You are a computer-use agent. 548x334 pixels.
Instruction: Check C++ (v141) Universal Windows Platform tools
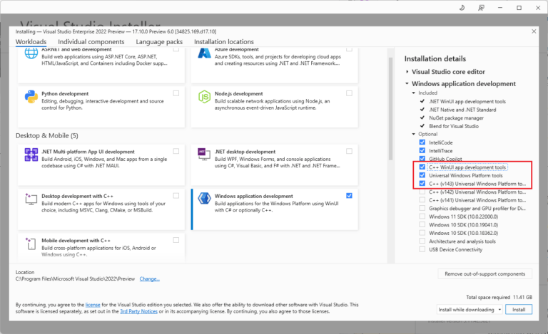pos(422,200)
